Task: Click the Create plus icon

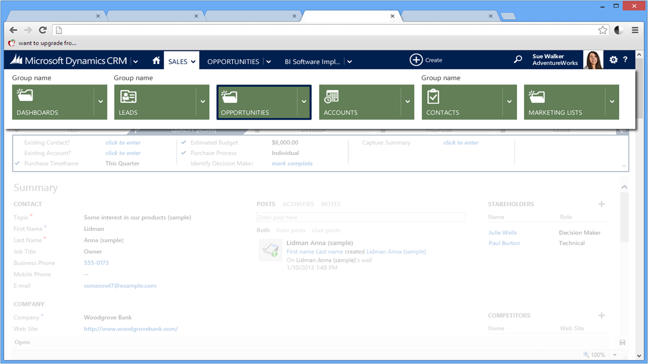Action: 416,60
